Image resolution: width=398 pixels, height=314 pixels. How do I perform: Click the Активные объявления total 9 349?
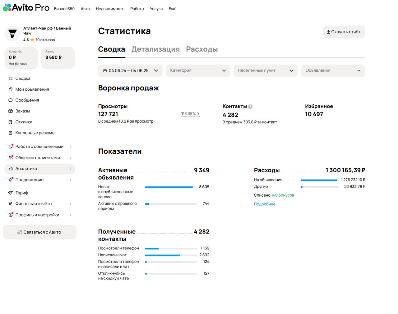tap(201, 170)
